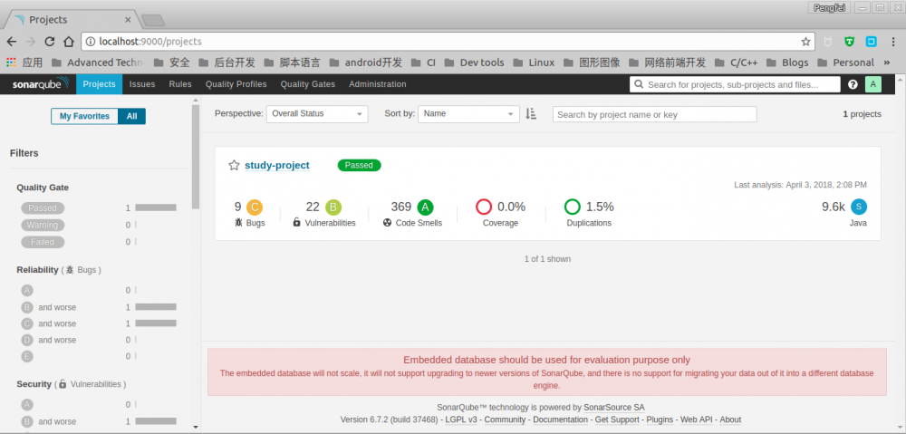This screenshot has height=434, width=906.
Task: Filter Reliability by D and worse
Action: pos(49,340)
